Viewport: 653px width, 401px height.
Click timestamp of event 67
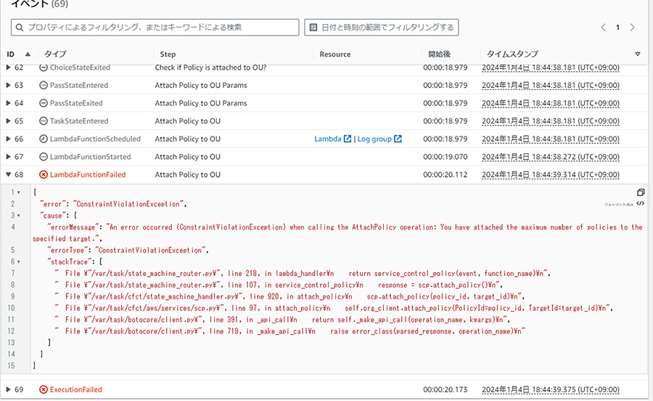(x=551, y=157)
